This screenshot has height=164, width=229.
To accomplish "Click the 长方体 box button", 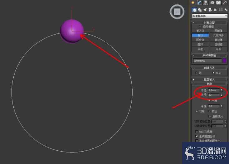I will (x=200, y=31).
